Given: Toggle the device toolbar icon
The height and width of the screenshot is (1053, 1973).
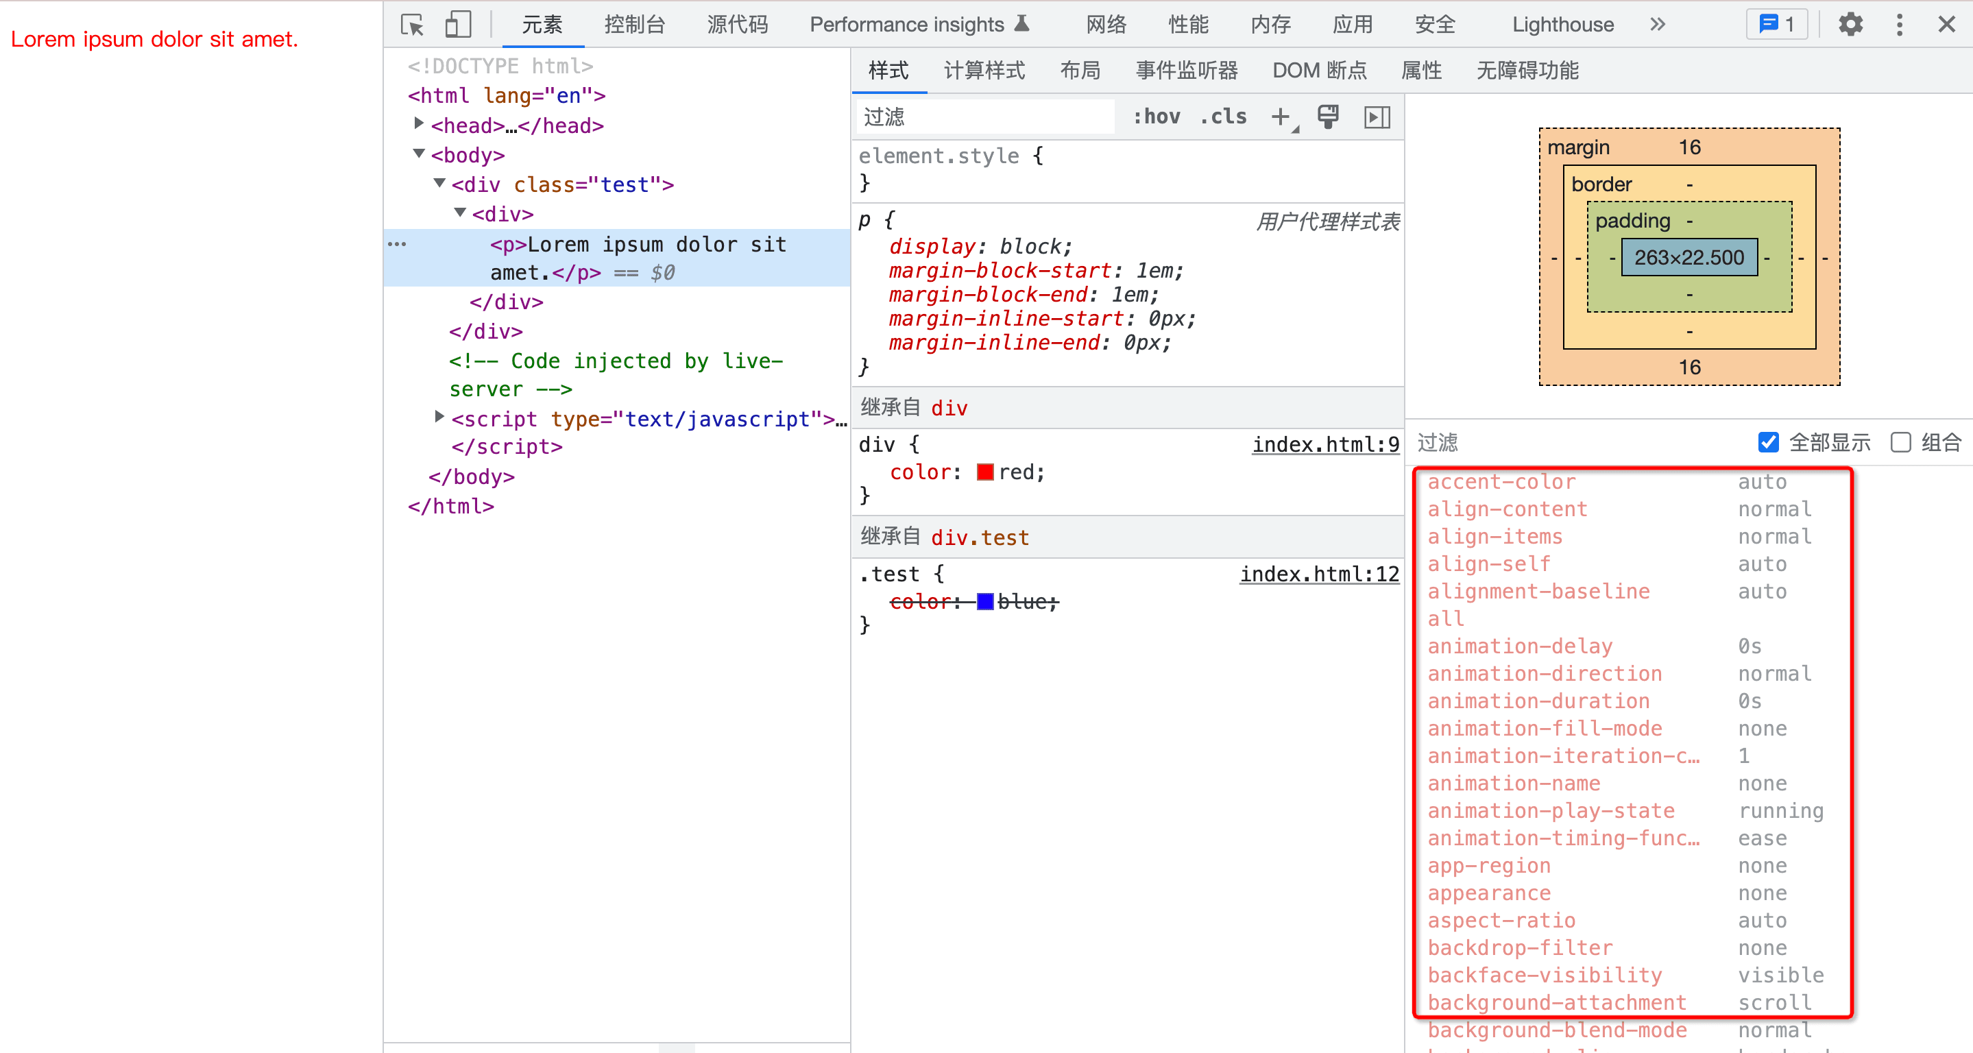Looking at the screenshot, I should pos(457,25).
